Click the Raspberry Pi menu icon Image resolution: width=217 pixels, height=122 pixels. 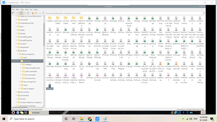(13, 112)
